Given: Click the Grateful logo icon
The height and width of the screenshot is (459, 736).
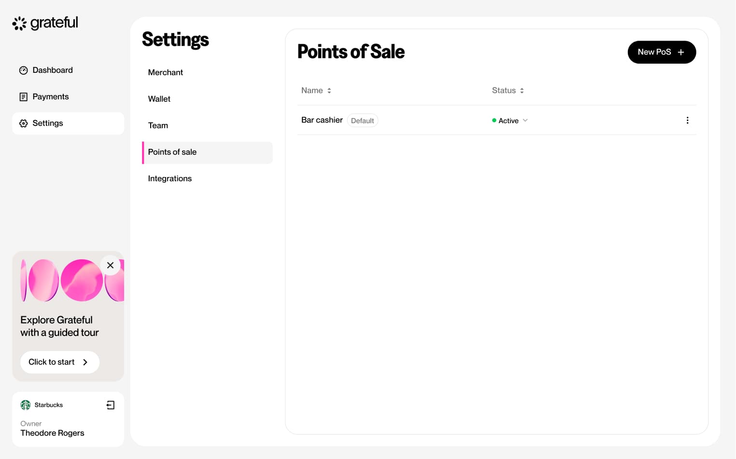Looking at the screenshot, I should click(x=19, y=23).
